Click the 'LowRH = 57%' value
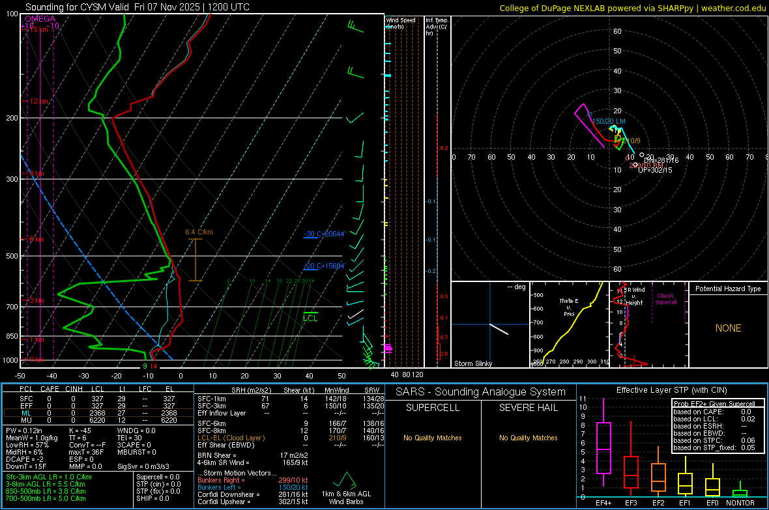Image resolution: width=769 pixels, height=510 pixels. pyautogui.click(x=27, y=445)
